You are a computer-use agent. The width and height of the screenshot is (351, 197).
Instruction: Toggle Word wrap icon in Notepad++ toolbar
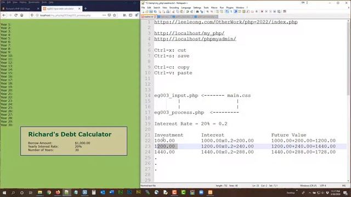(x=227, y=11)
